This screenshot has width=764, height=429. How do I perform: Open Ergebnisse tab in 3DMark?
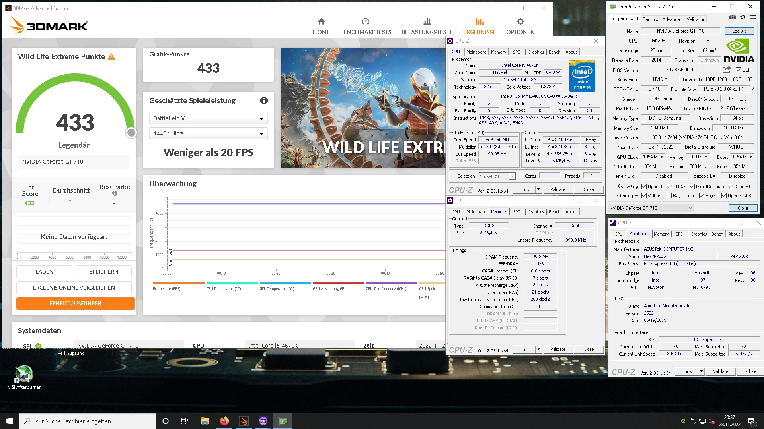pyautogui.click(x=479, y=26)
